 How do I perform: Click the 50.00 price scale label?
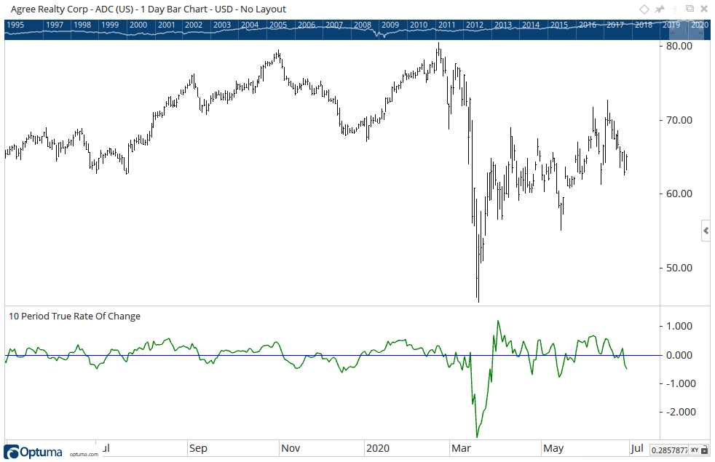point(679,268)
